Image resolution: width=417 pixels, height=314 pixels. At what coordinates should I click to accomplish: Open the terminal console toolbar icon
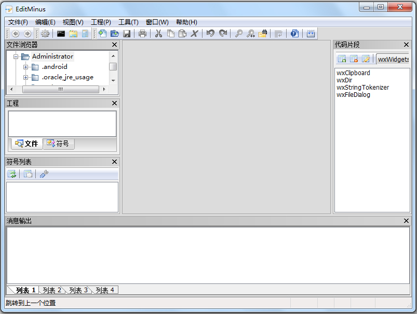tap(61, 34)
